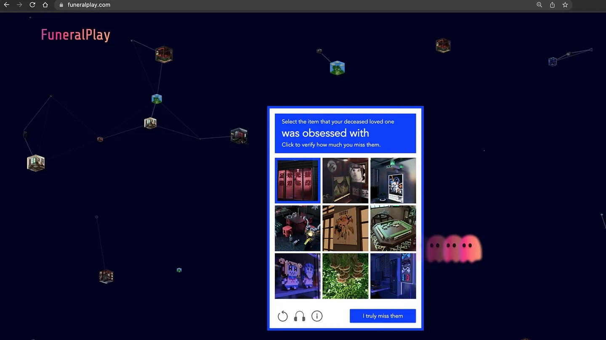This screenshot has width=606, height=340.
Task: Select the boy band poster tile
Action: tap(346, 228)
